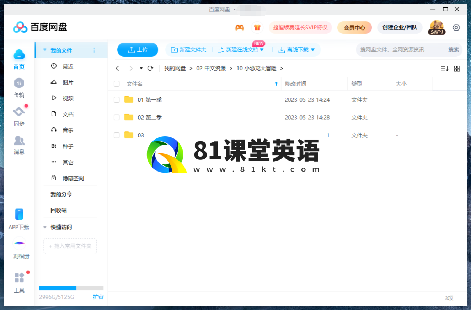Open 会员中心 member center
Viewport: 471px width, 310px height.
pos(354,27)
